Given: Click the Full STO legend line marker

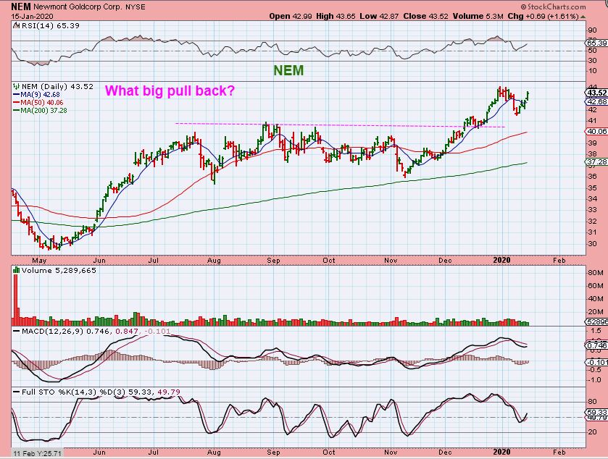Looking at the screenshot, I should pos(16,392).
